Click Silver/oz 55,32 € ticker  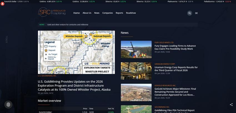tap(147, 1)
